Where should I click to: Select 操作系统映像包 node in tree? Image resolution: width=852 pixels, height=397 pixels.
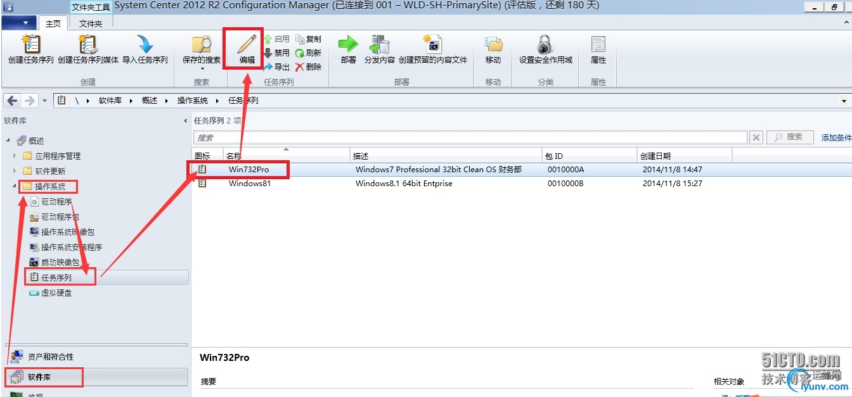click(x=63, y=232)
